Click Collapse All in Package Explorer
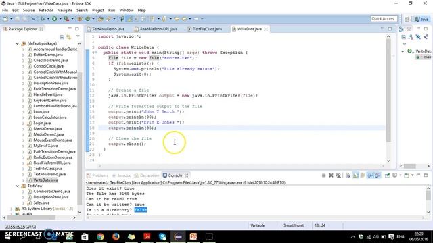The height and width of the screenshot is (243, 433). coord(62,37)
